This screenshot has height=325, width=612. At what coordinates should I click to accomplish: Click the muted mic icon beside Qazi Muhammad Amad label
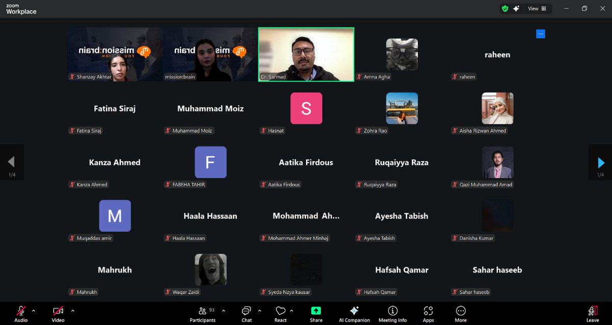coord(455,185)
